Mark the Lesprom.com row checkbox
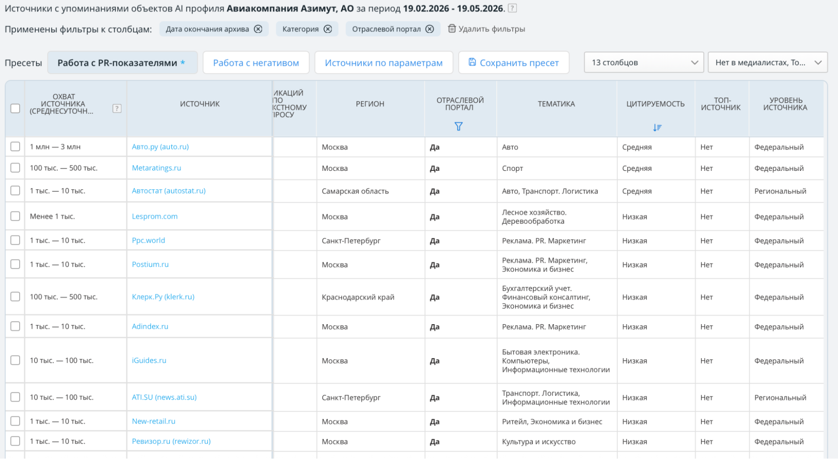 [x=15, y=216]
